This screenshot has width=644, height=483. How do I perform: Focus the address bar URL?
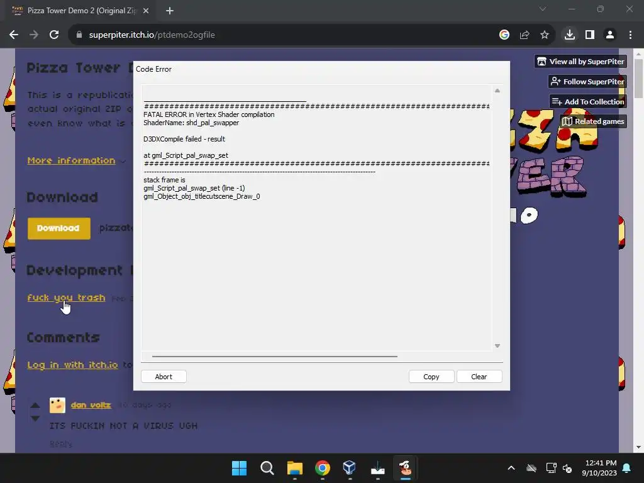152,35
